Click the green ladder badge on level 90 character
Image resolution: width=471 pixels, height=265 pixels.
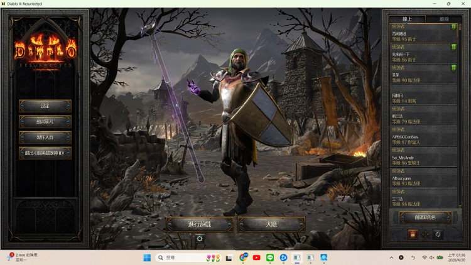(x=453, y=68)
